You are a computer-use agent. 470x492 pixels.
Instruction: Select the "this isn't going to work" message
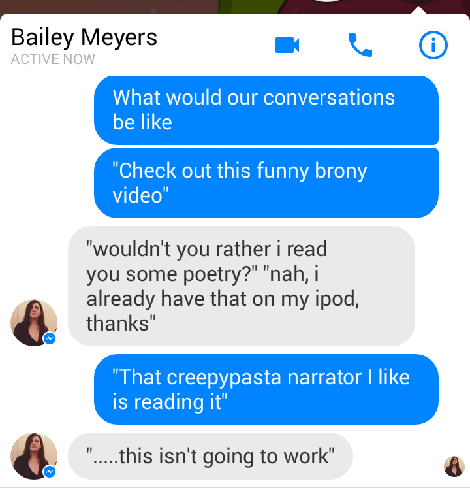(210, 456)
